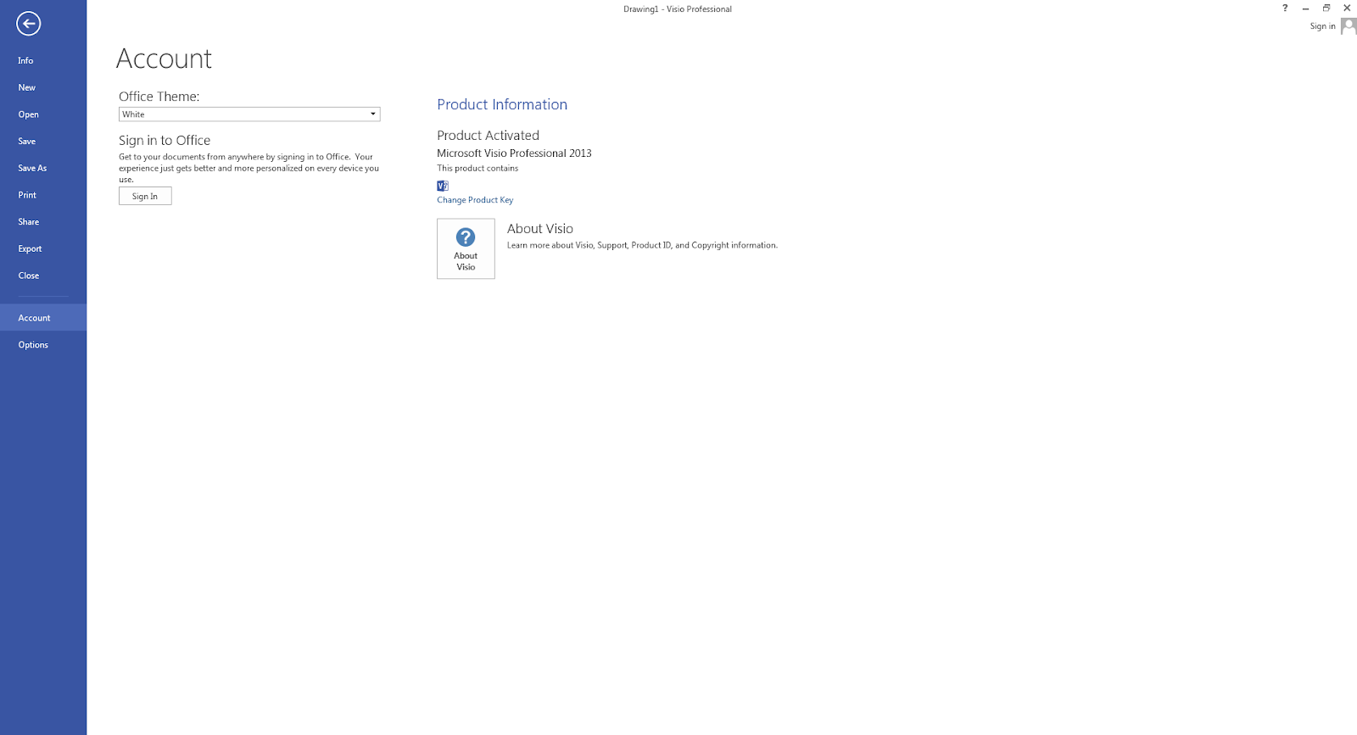The image size is (1357, 735).
Task: Go to the Share section
Action: coord(43,222)
